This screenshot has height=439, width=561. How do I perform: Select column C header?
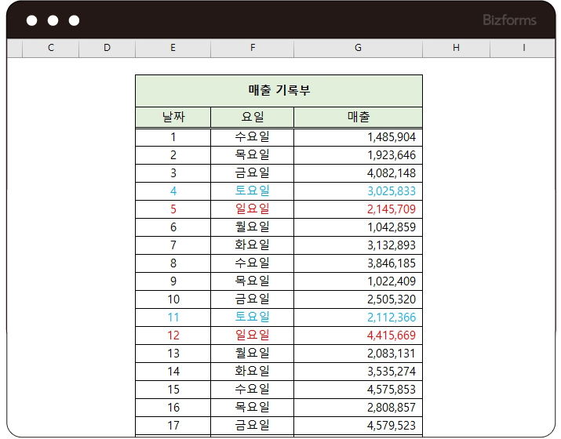50,48
